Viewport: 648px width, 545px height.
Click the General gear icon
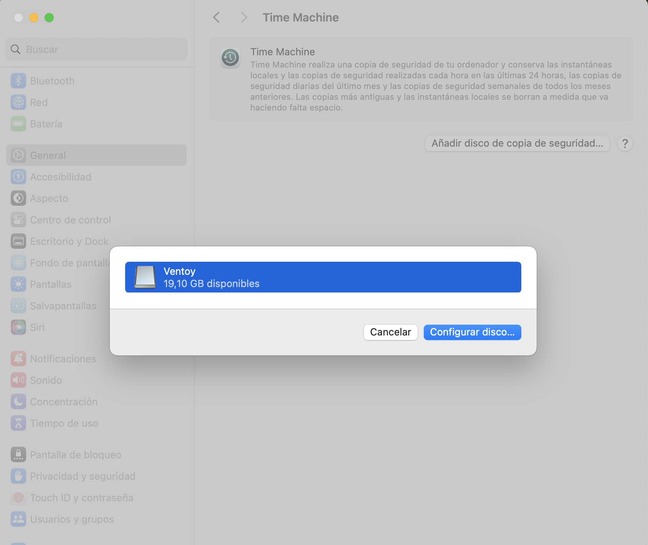[x=18, y=155]
